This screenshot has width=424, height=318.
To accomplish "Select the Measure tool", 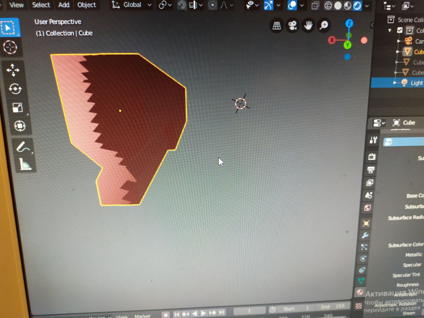I will pos(25,164).
